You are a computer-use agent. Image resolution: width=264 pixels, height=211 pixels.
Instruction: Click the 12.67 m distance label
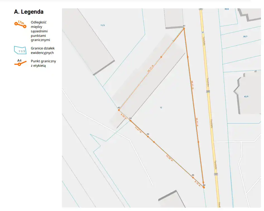click(x=138, y=129)
